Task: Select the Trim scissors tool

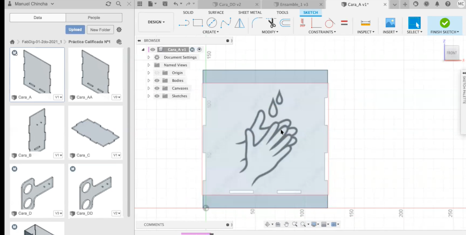Action: [x=271, y=23]
